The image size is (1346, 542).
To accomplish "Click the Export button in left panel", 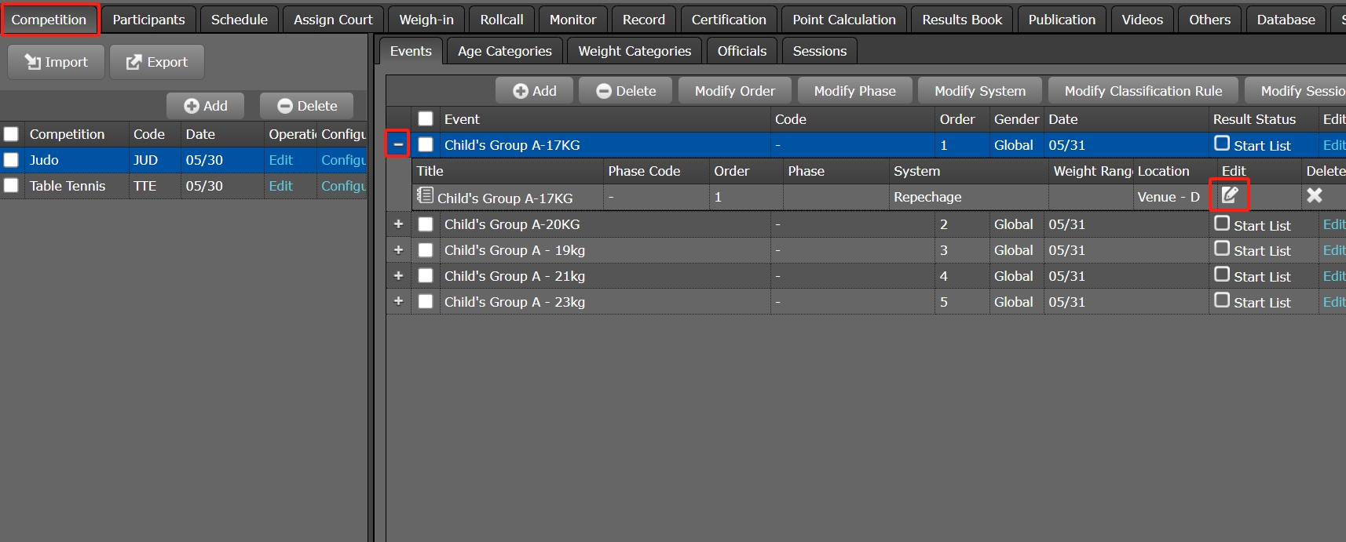I will pos(157,62).
